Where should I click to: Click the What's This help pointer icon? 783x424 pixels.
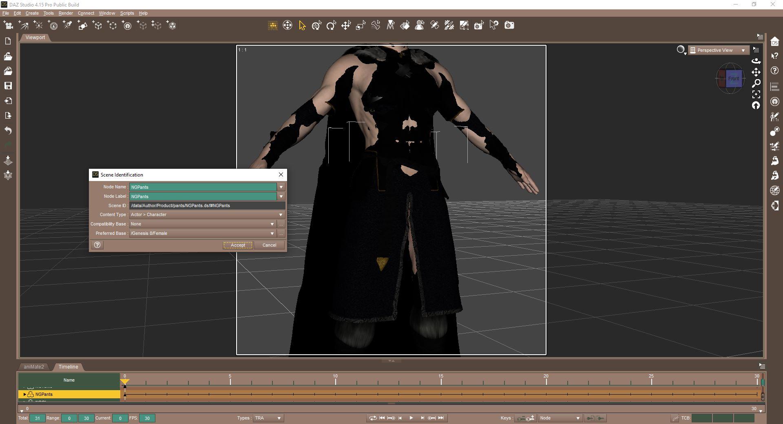click(x=775, y=56)
